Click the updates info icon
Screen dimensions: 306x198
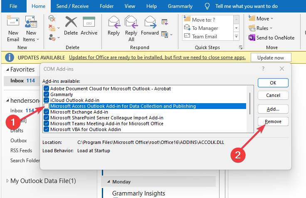pos(10,57)
